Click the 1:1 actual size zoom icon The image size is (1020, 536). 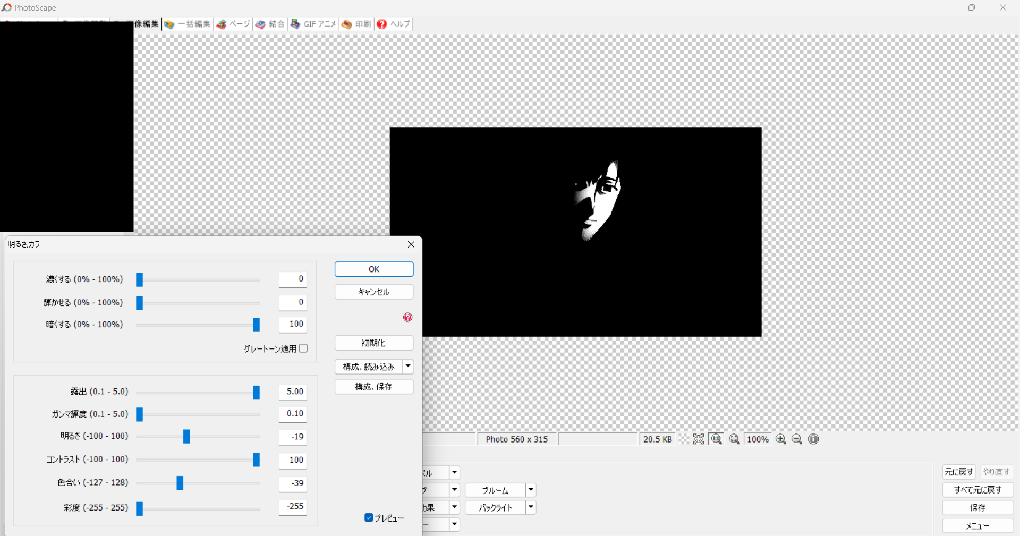(716, 439)
